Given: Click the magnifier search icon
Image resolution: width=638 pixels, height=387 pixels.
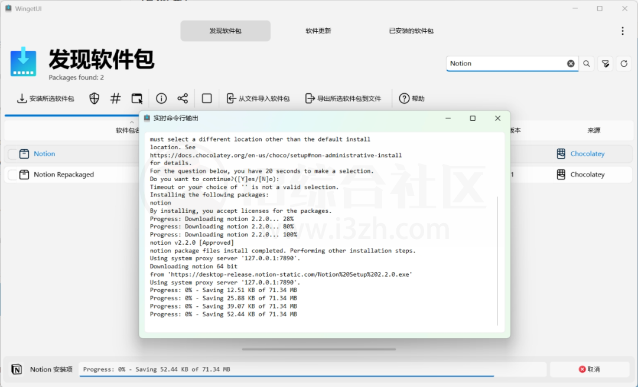Looking at the screenshot, I should 587,63.
